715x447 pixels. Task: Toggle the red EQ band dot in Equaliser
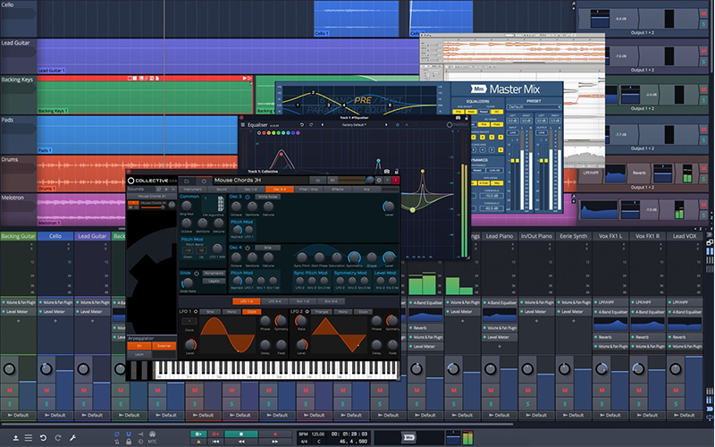tap(264, 132)
